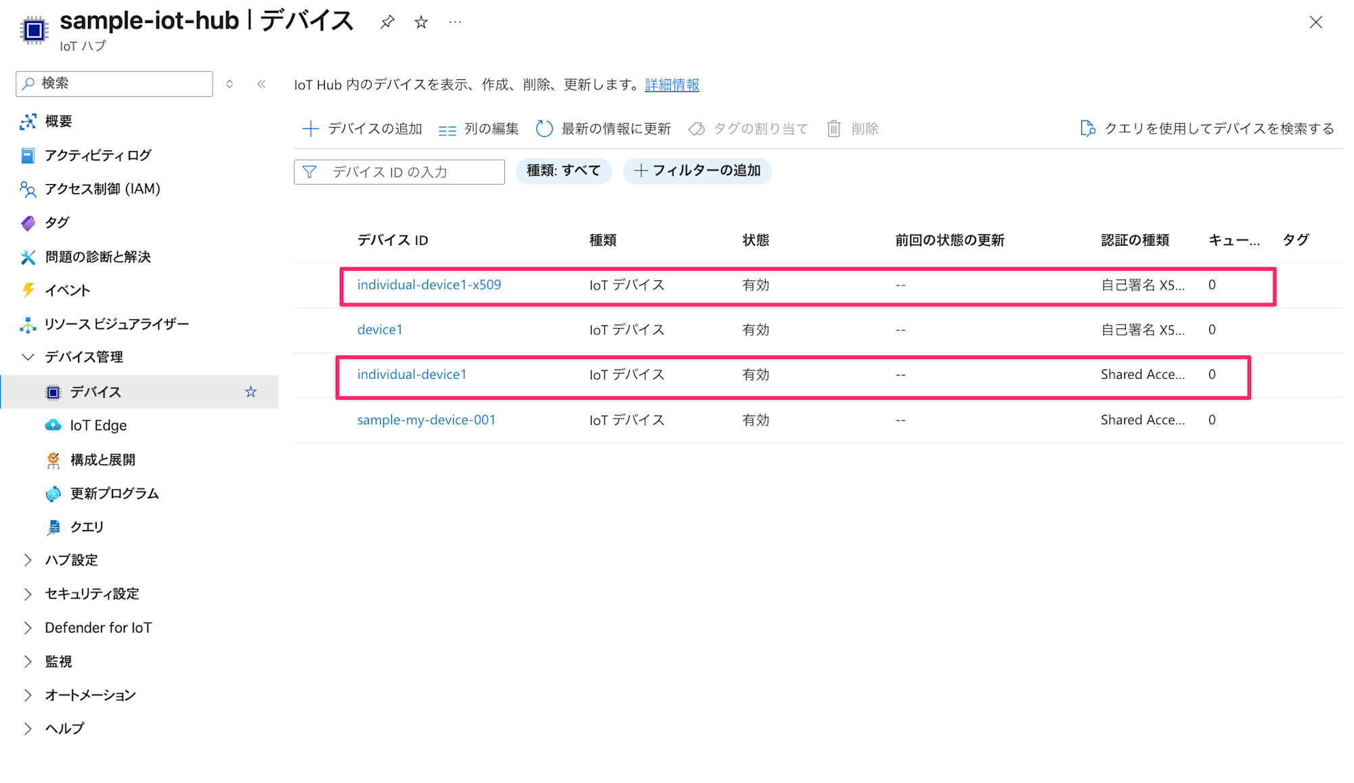Sort by 前回の状態の更新 column
The image size is (1354, 783).
[x=950, y=240]
